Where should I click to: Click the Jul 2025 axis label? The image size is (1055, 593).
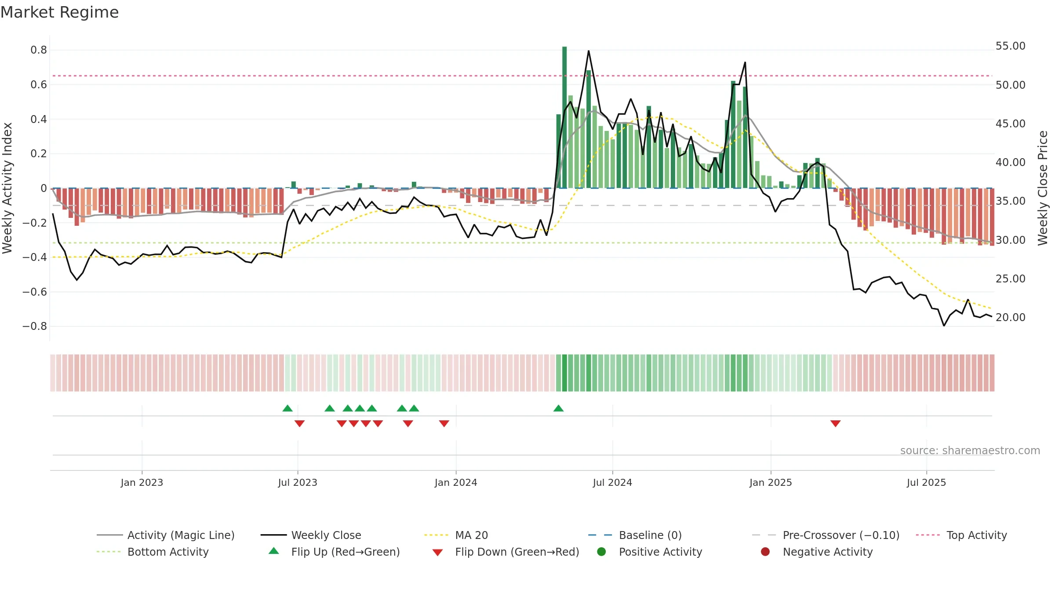tap(926, 483)
